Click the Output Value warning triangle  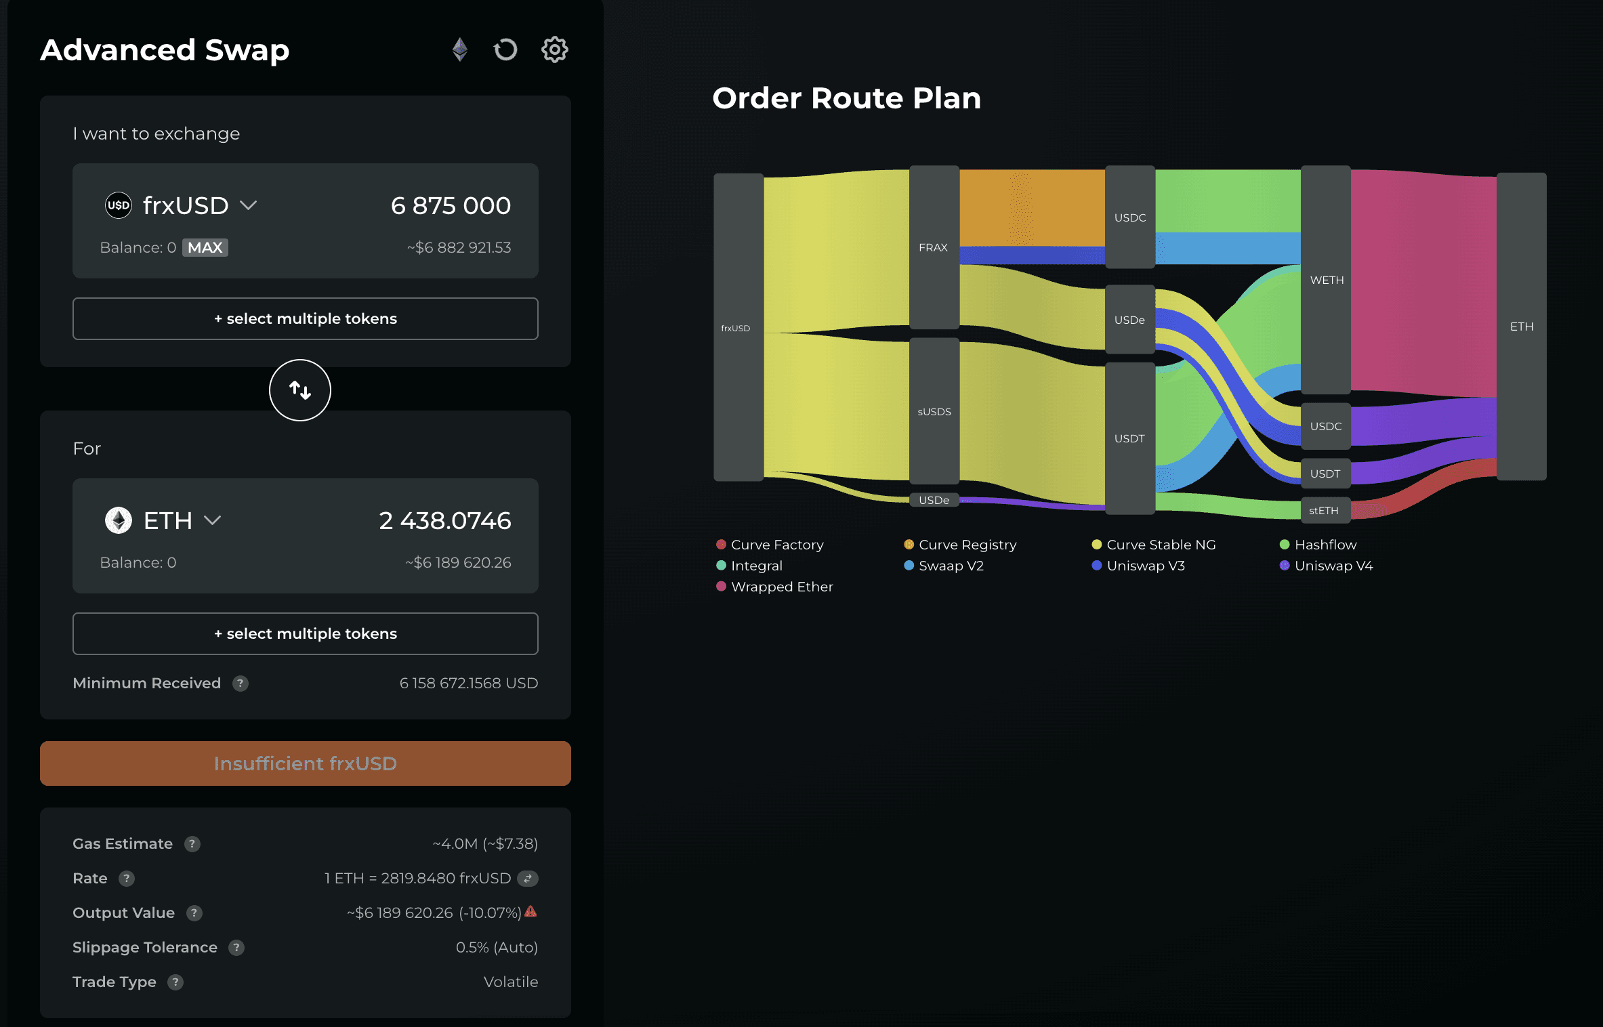530,912
